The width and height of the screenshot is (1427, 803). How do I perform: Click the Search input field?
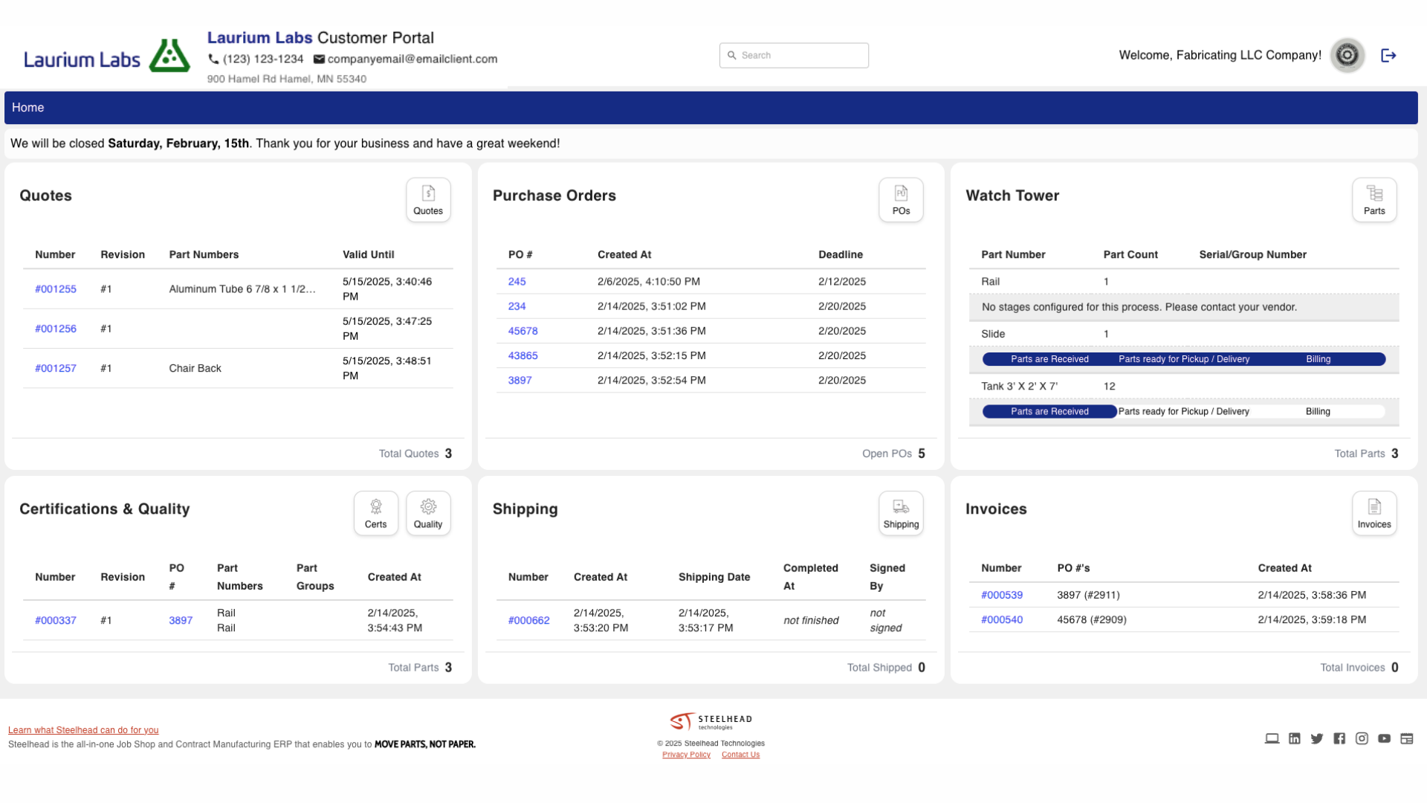tap(794, 55)
